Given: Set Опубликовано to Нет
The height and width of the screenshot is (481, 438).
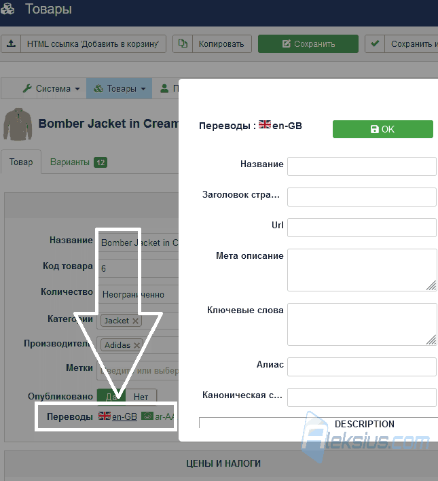Looking at the screenshot, I should pyautogui.click(x=141, y=397).
